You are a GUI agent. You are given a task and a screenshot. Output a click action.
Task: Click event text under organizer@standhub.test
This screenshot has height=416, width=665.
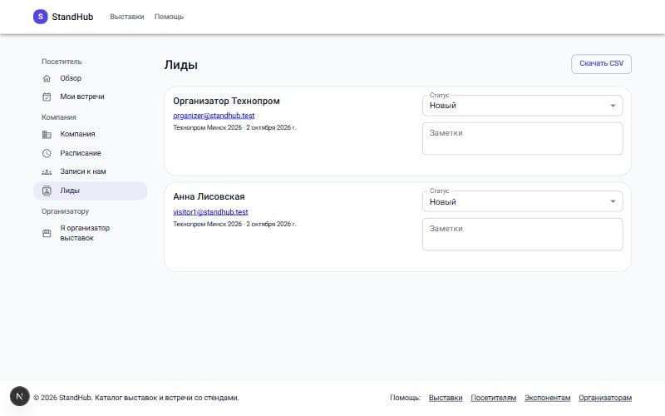click(234, 127)
